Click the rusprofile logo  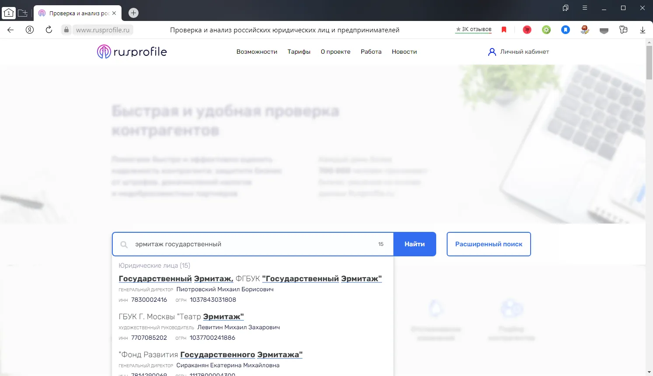tap(132, 52)
